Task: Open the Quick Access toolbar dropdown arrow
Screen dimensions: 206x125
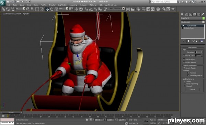Action: tap(30, 2)
